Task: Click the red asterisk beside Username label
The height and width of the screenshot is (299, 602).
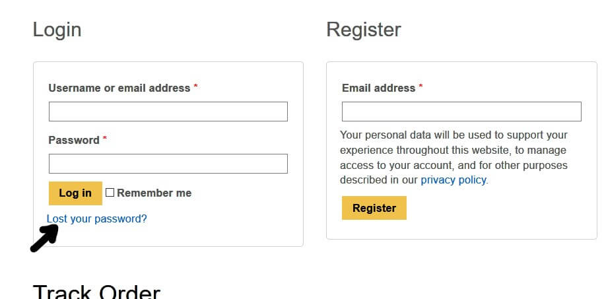Action: (196, 86)
